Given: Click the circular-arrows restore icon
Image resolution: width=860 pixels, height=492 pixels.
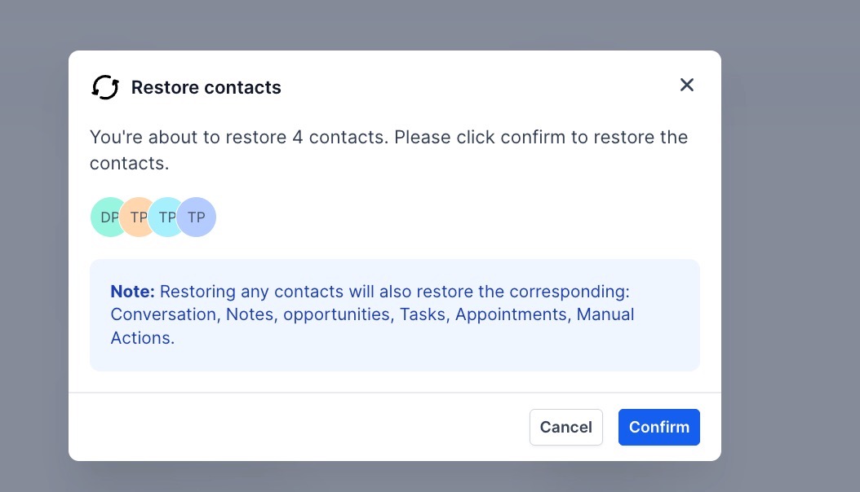Looking at the screenshot, I should point(105,87).
